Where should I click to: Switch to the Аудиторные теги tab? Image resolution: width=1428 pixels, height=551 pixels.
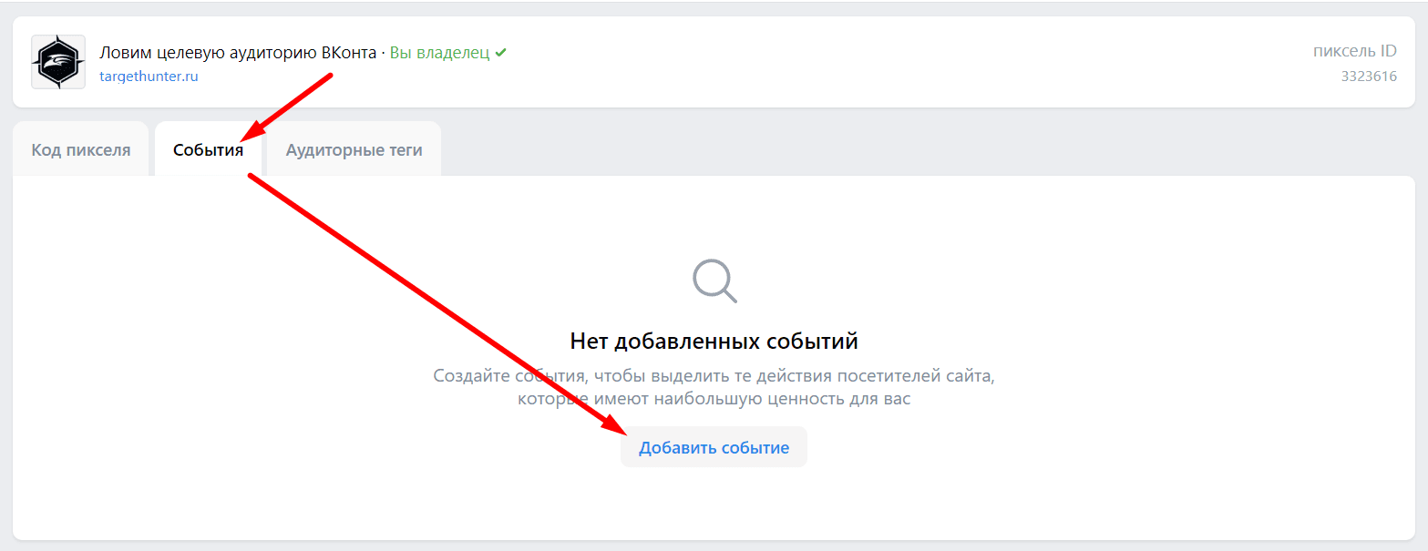[x=353, y=148]
